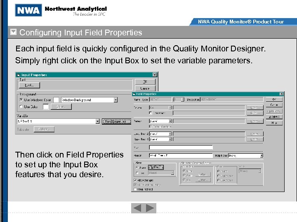This screenshot has height=222, width=297.
Task: Open the Source dropdown
Action: 170,108
